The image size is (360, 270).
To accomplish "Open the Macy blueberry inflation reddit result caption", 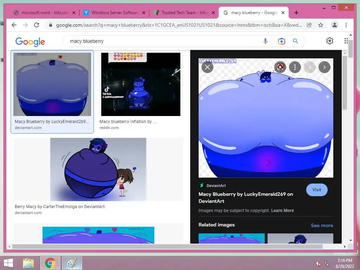I will click(x=128, y=122).
